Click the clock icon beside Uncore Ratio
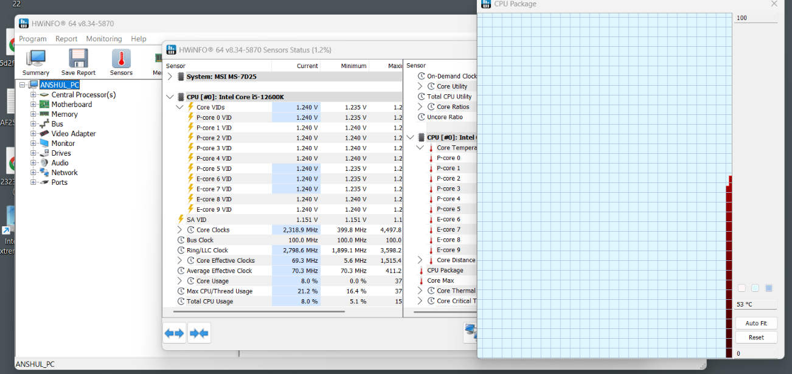Viewport: 792px width, 374px height. point(421,117)
